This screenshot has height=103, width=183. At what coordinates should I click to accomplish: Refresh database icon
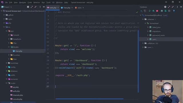coord(150,11)
